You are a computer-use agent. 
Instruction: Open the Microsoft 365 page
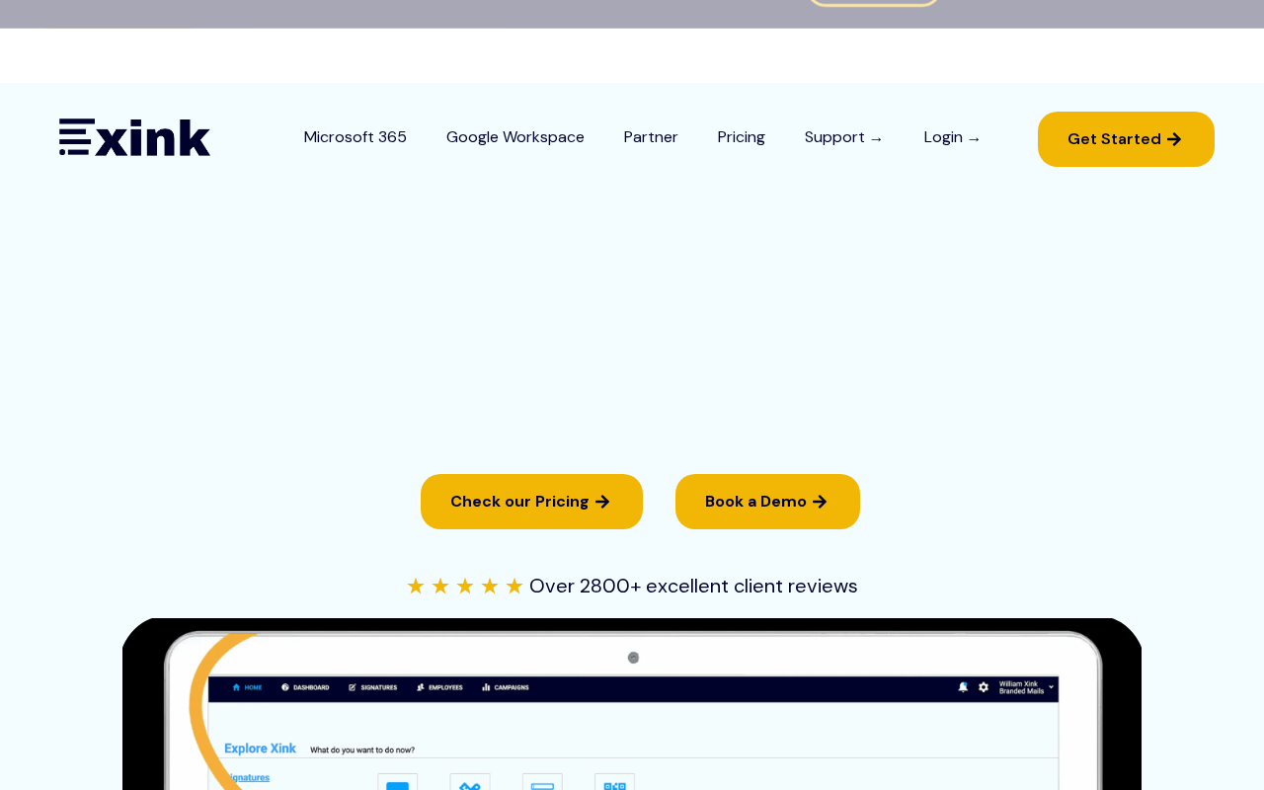coord(355,137)
